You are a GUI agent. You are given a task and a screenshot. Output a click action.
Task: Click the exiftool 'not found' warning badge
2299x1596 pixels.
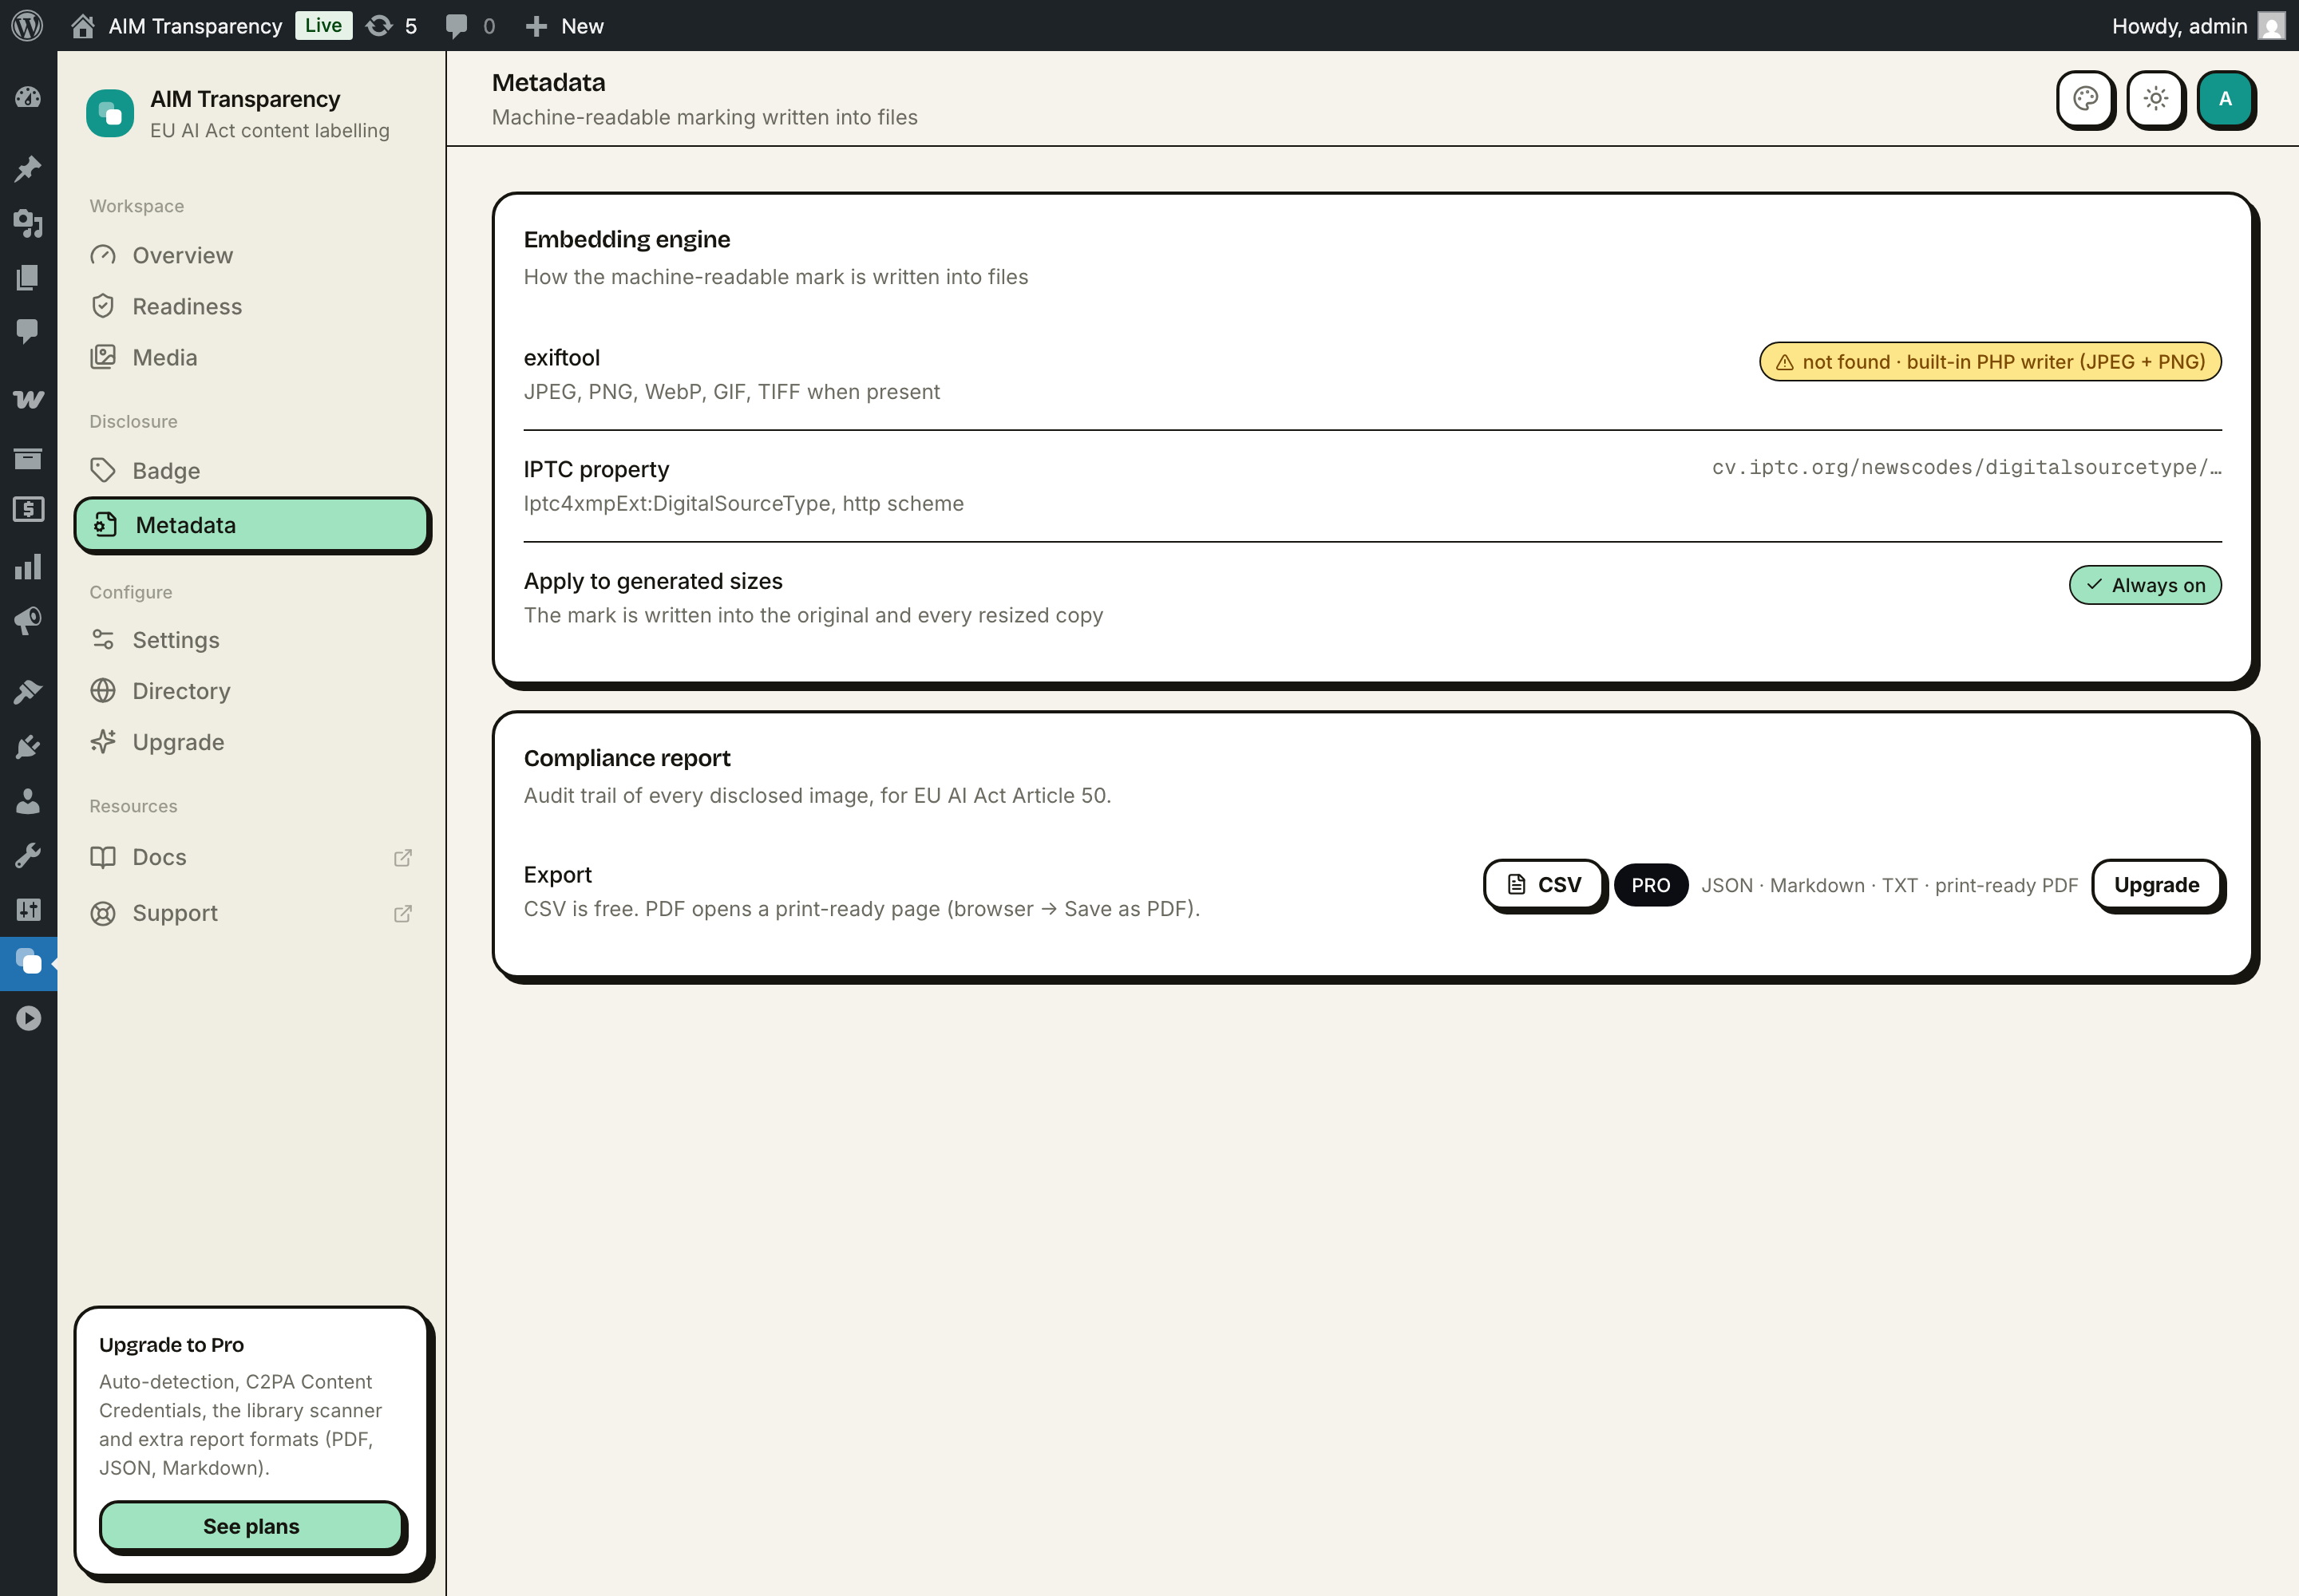tap(1990, 362)
